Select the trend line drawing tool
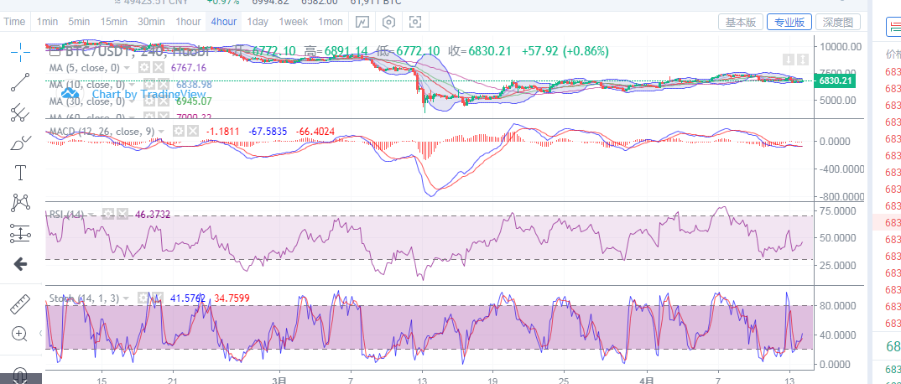This screenshot has height=384, width=901. pos(21,83)
